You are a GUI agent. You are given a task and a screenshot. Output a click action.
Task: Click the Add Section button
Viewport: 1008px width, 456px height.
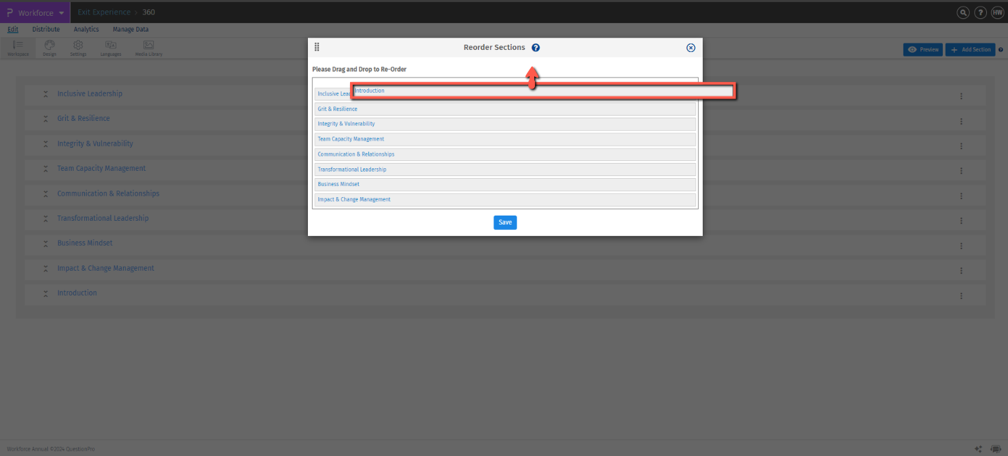970,49
